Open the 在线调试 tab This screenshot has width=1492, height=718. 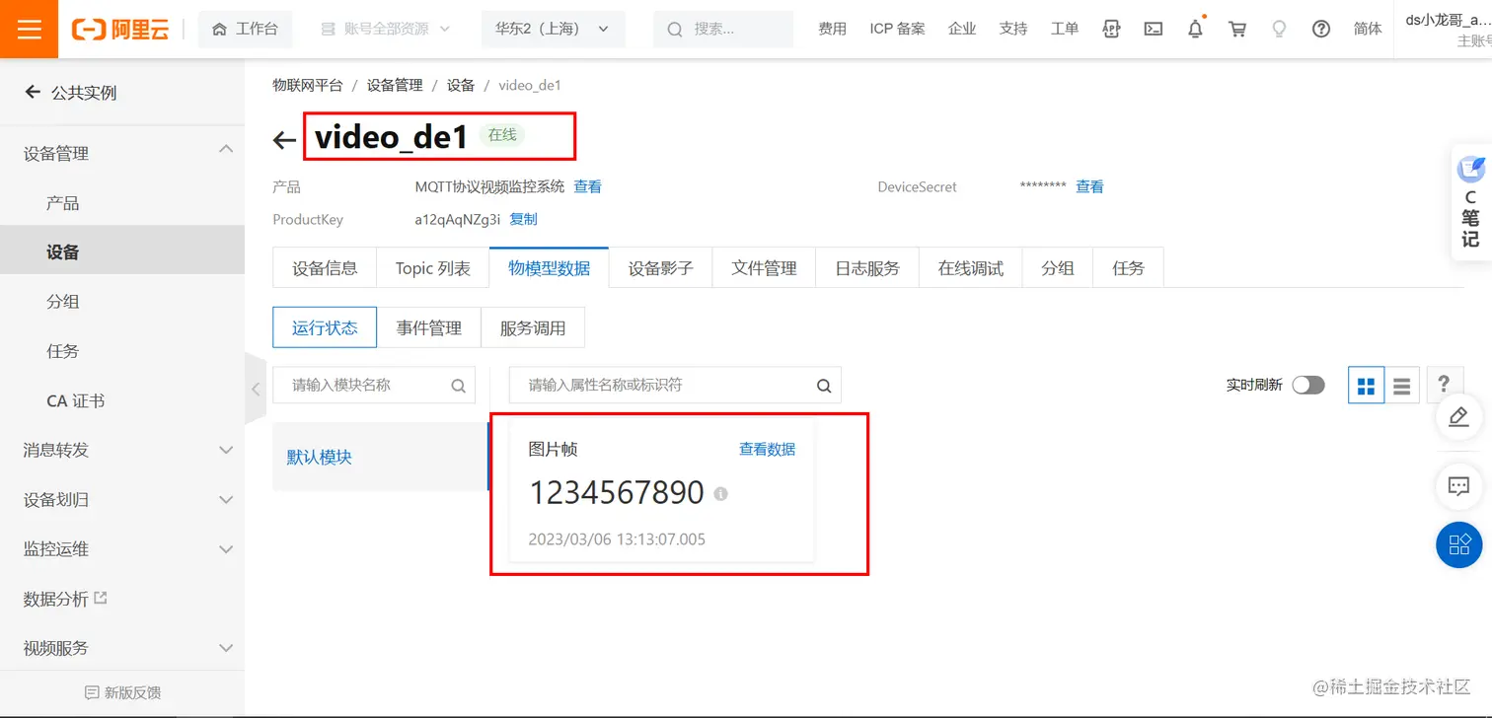[971, 268]
